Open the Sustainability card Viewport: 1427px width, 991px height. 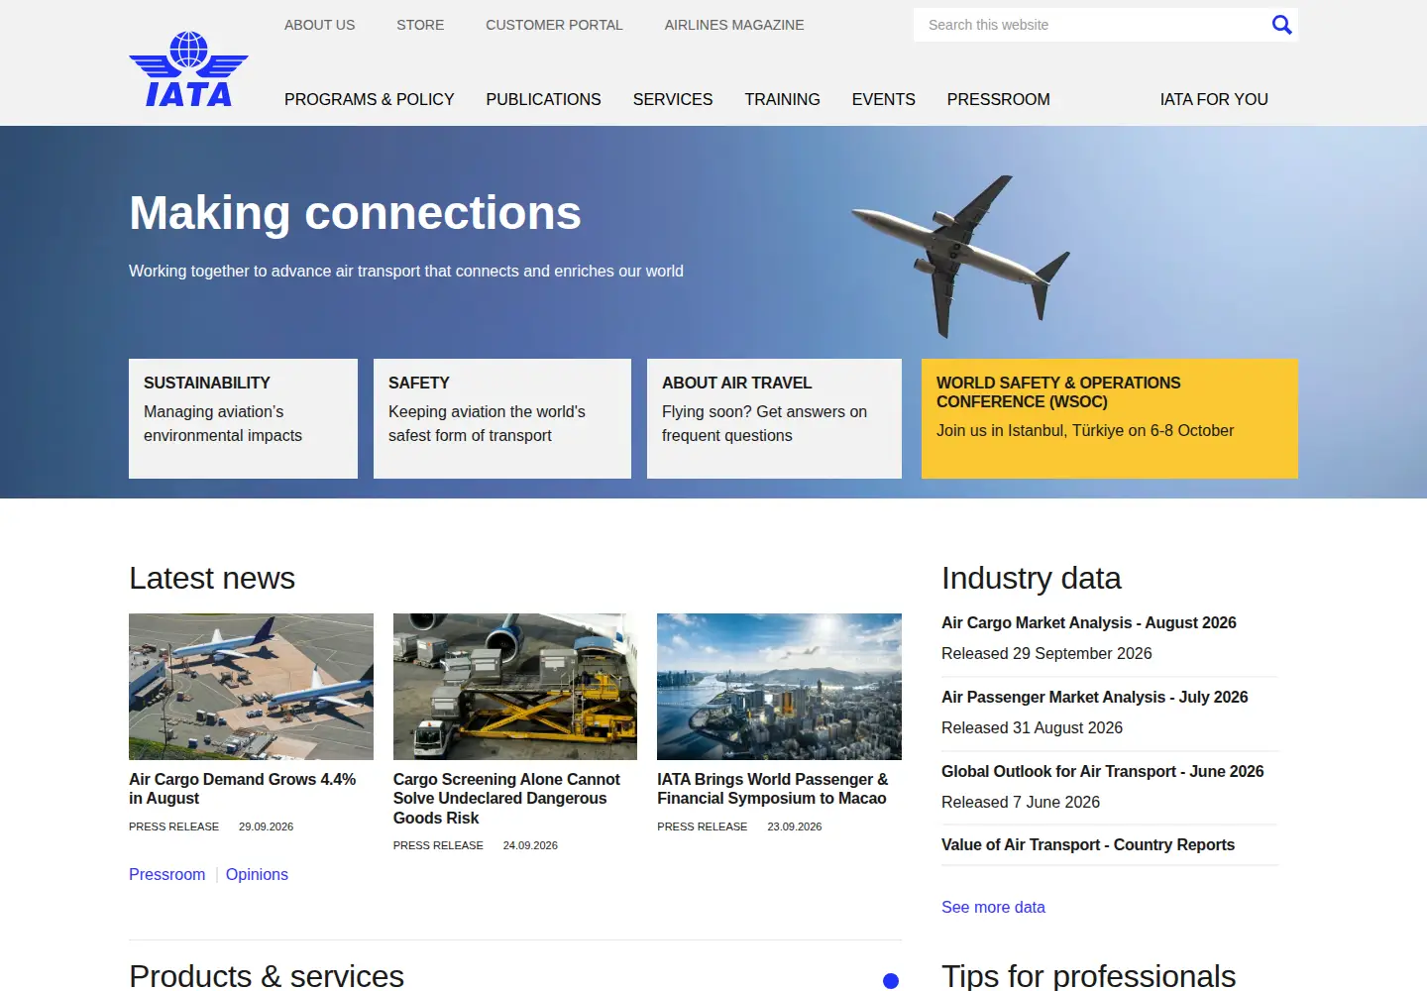243,418
